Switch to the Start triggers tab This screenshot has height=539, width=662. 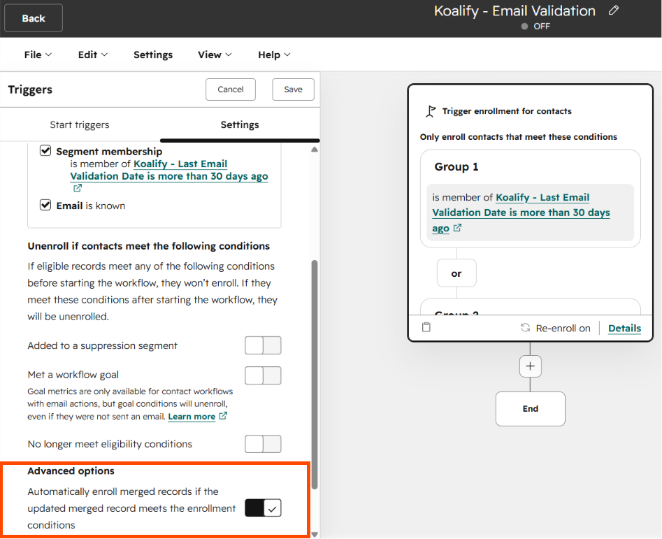point(80,124)
